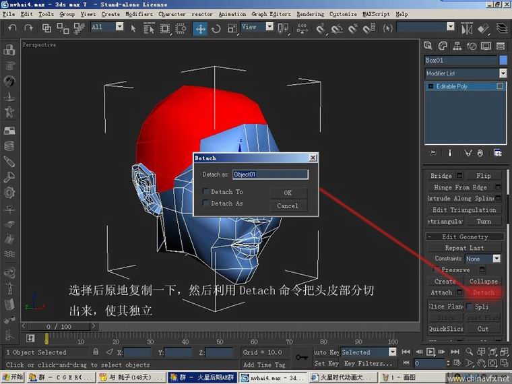Screen dimensions: 512x384
Task: Check the Detach To Element checkbox
Action: (x=205, y=191)
